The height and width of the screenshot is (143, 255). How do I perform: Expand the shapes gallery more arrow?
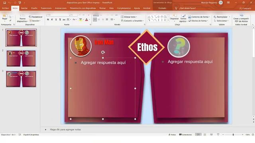point(168,20)
